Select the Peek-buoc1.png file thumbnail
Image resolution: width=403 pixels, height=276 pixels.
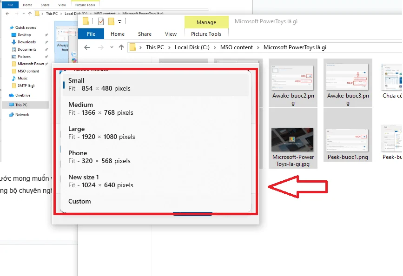(348, 141)
